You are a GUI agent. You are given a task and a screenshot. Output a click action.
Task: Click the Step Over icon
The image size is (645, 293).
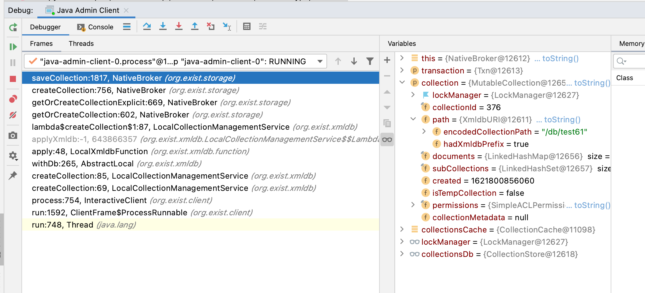coord(147,27)
